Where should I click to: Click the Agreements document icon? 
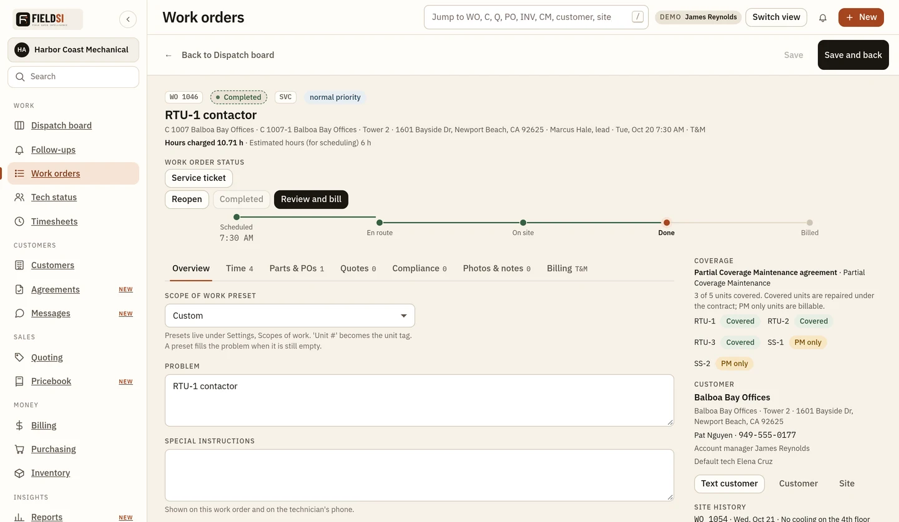coord(19,289)
